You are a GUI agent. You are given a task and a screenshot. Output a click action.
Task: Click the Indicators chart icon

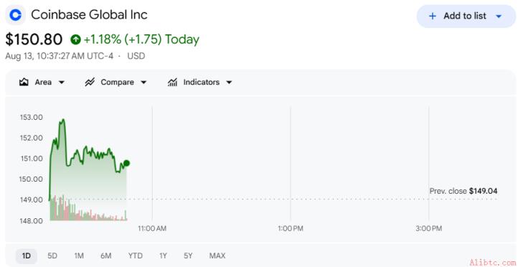[x=172, y=82]
